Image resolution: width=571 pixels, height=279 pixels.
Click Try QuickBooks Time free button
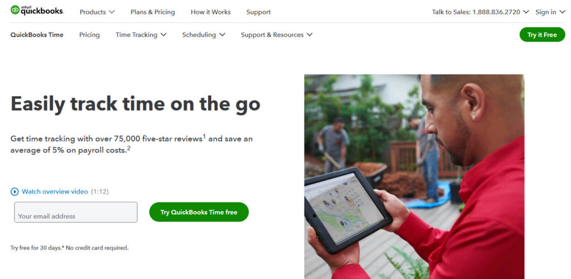[199, 212]
